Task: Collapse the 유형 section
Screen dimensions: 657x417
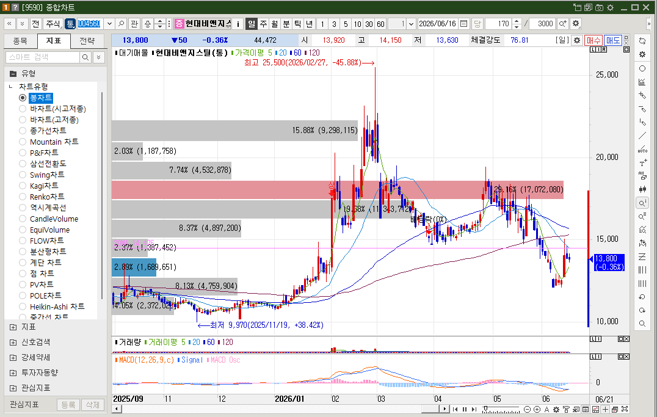Action: click(x=13, y=74)
